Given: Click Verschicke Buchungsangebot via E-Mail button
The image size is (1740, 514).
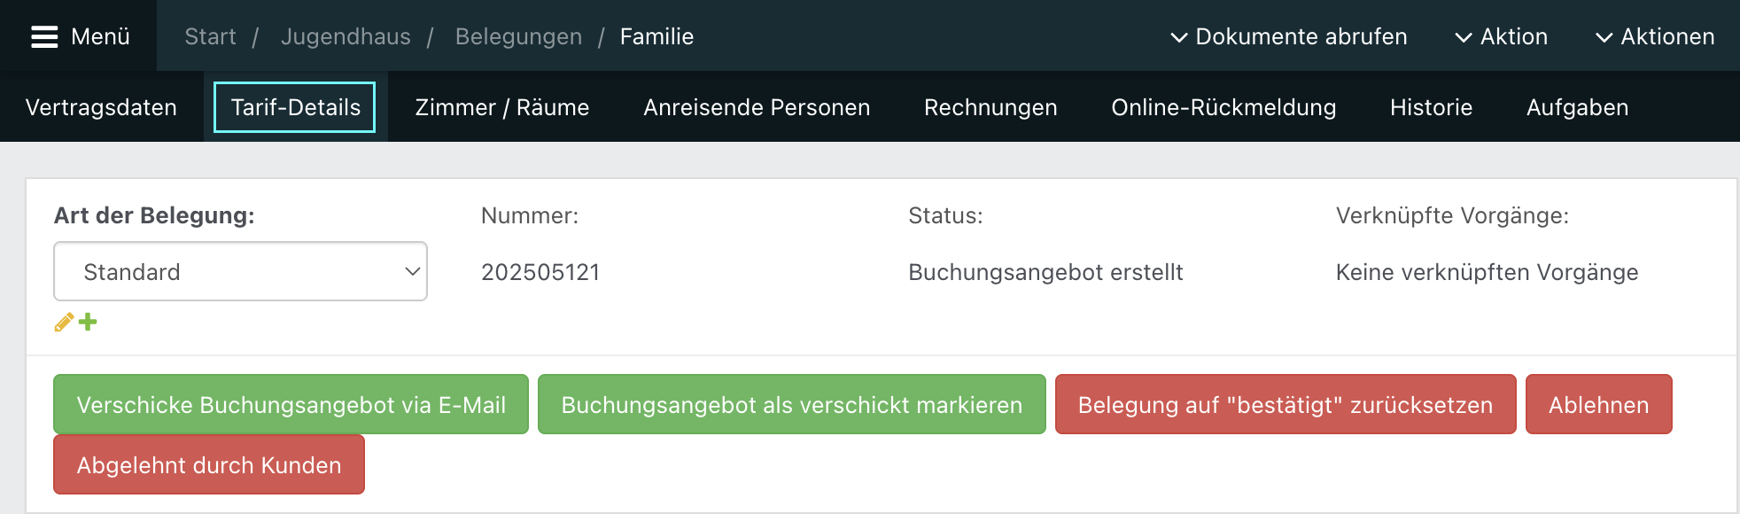Looking at the screenshot, I should pyautogui.click(x=291, y=404).
